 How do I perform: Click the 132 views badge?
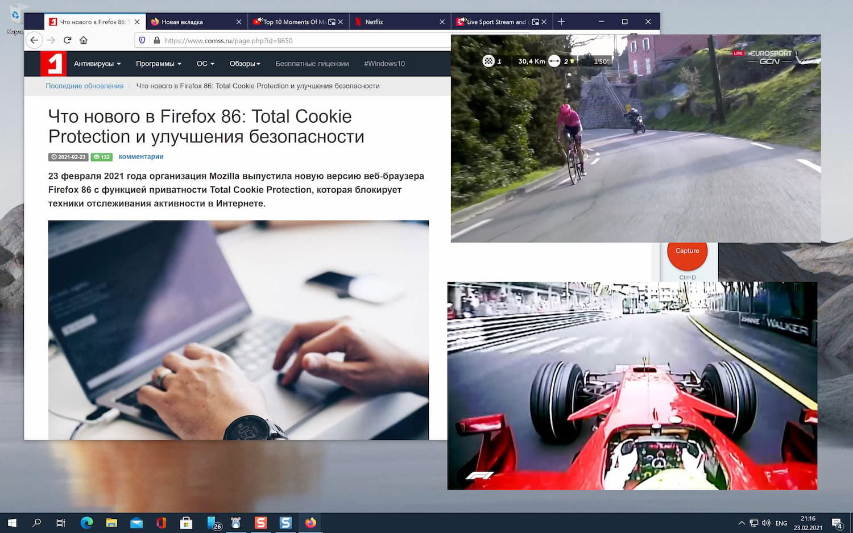coord(102,157)
